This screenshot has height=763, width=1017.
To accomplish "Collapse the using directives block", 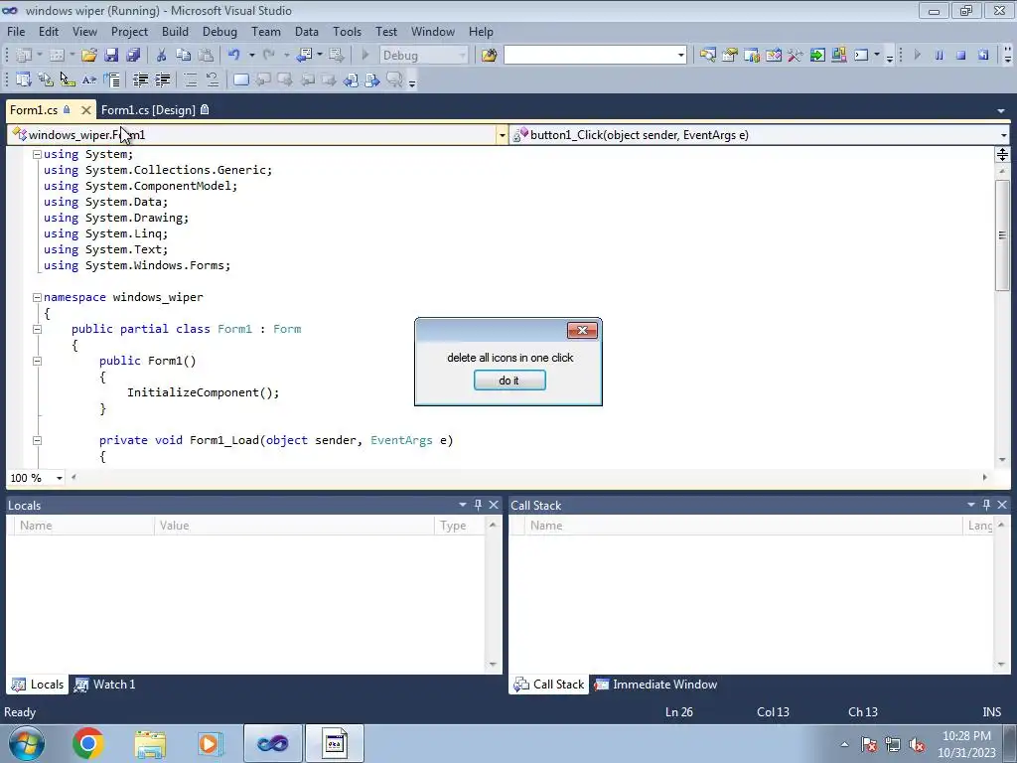I will (37, 154).
